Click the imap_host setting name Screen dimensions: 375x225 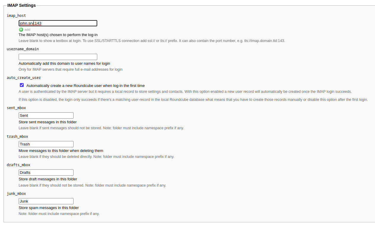coord(16,15)
